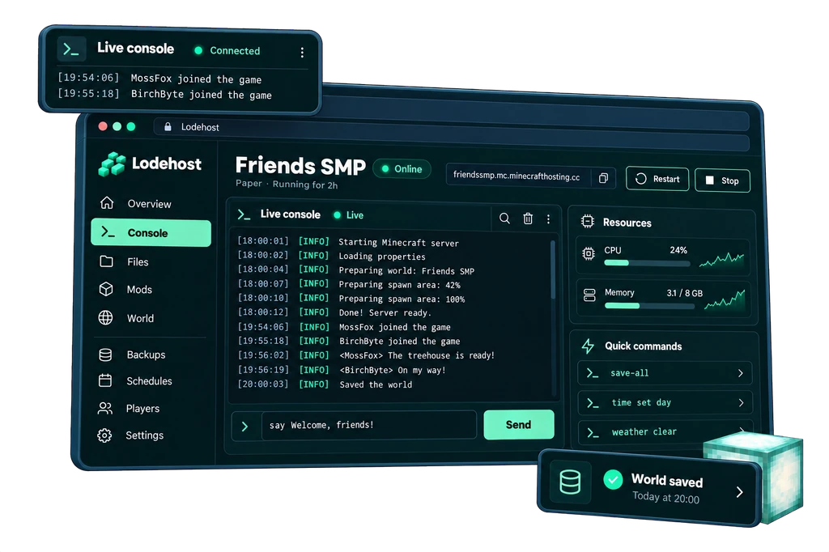This screenshot has width=829, height=552.
Task: Run the weather clear quick command
Action: pos(665,432)
